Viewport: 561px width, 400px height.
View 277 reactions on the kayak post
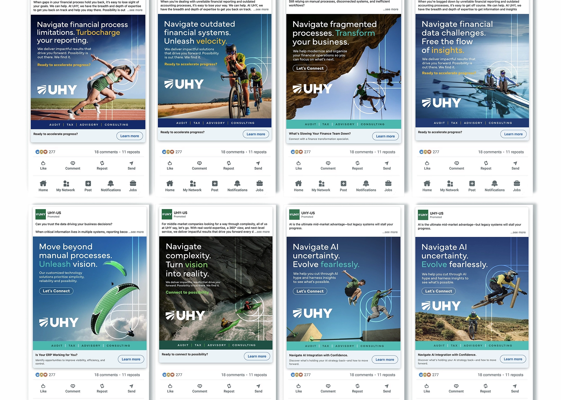tap(172, 375)
